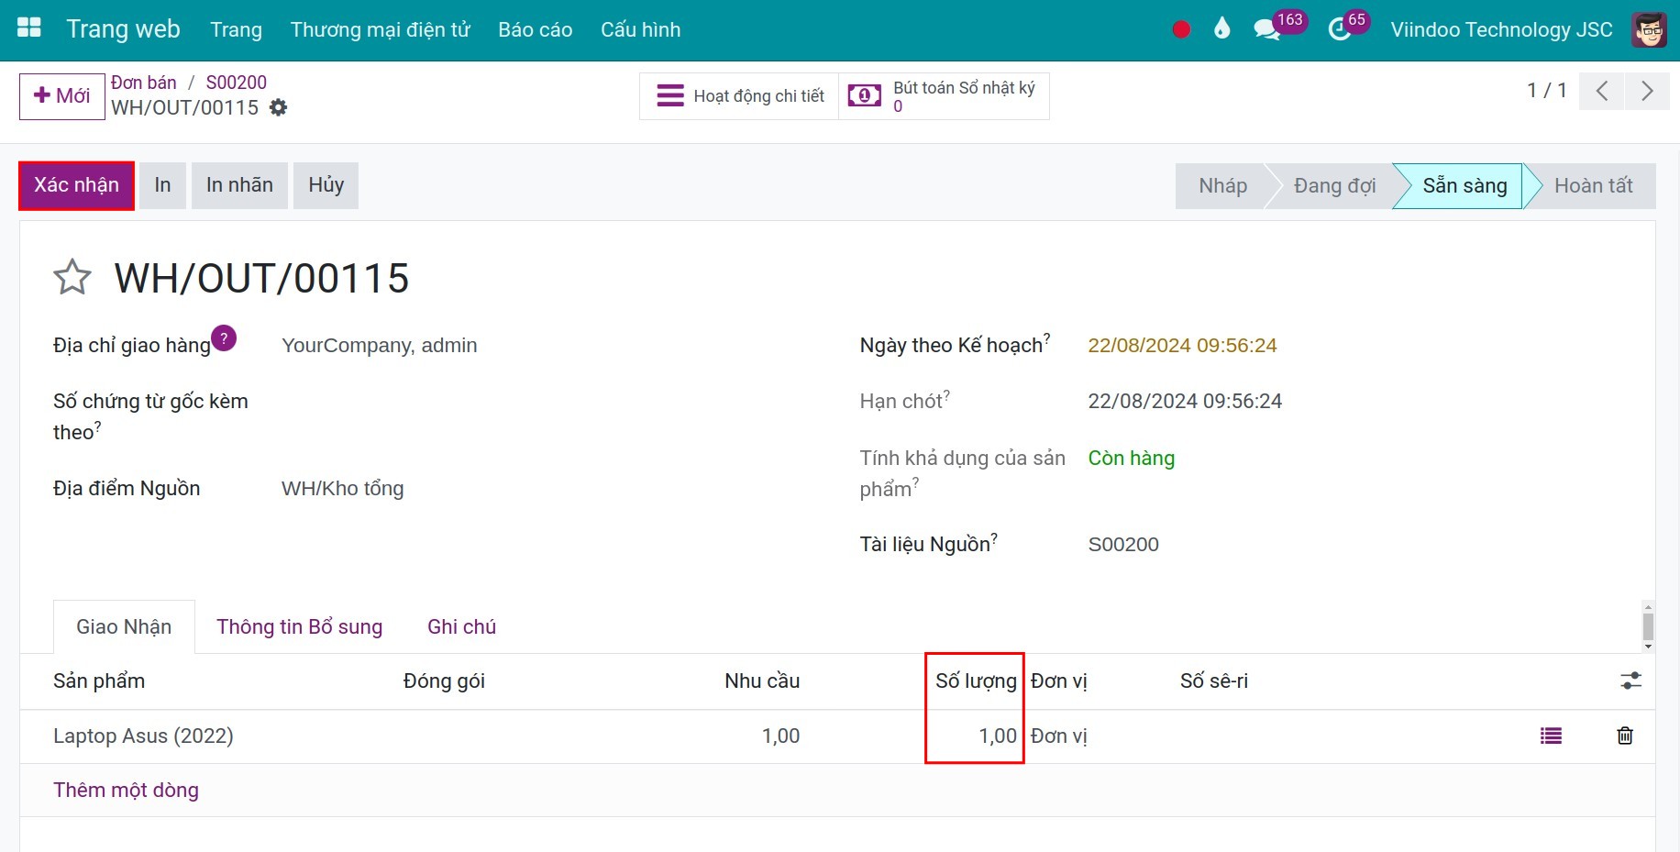Switch to Thông tin Bổ sung tab
This screenshot has height=852, width=1680.
point(299,626)
